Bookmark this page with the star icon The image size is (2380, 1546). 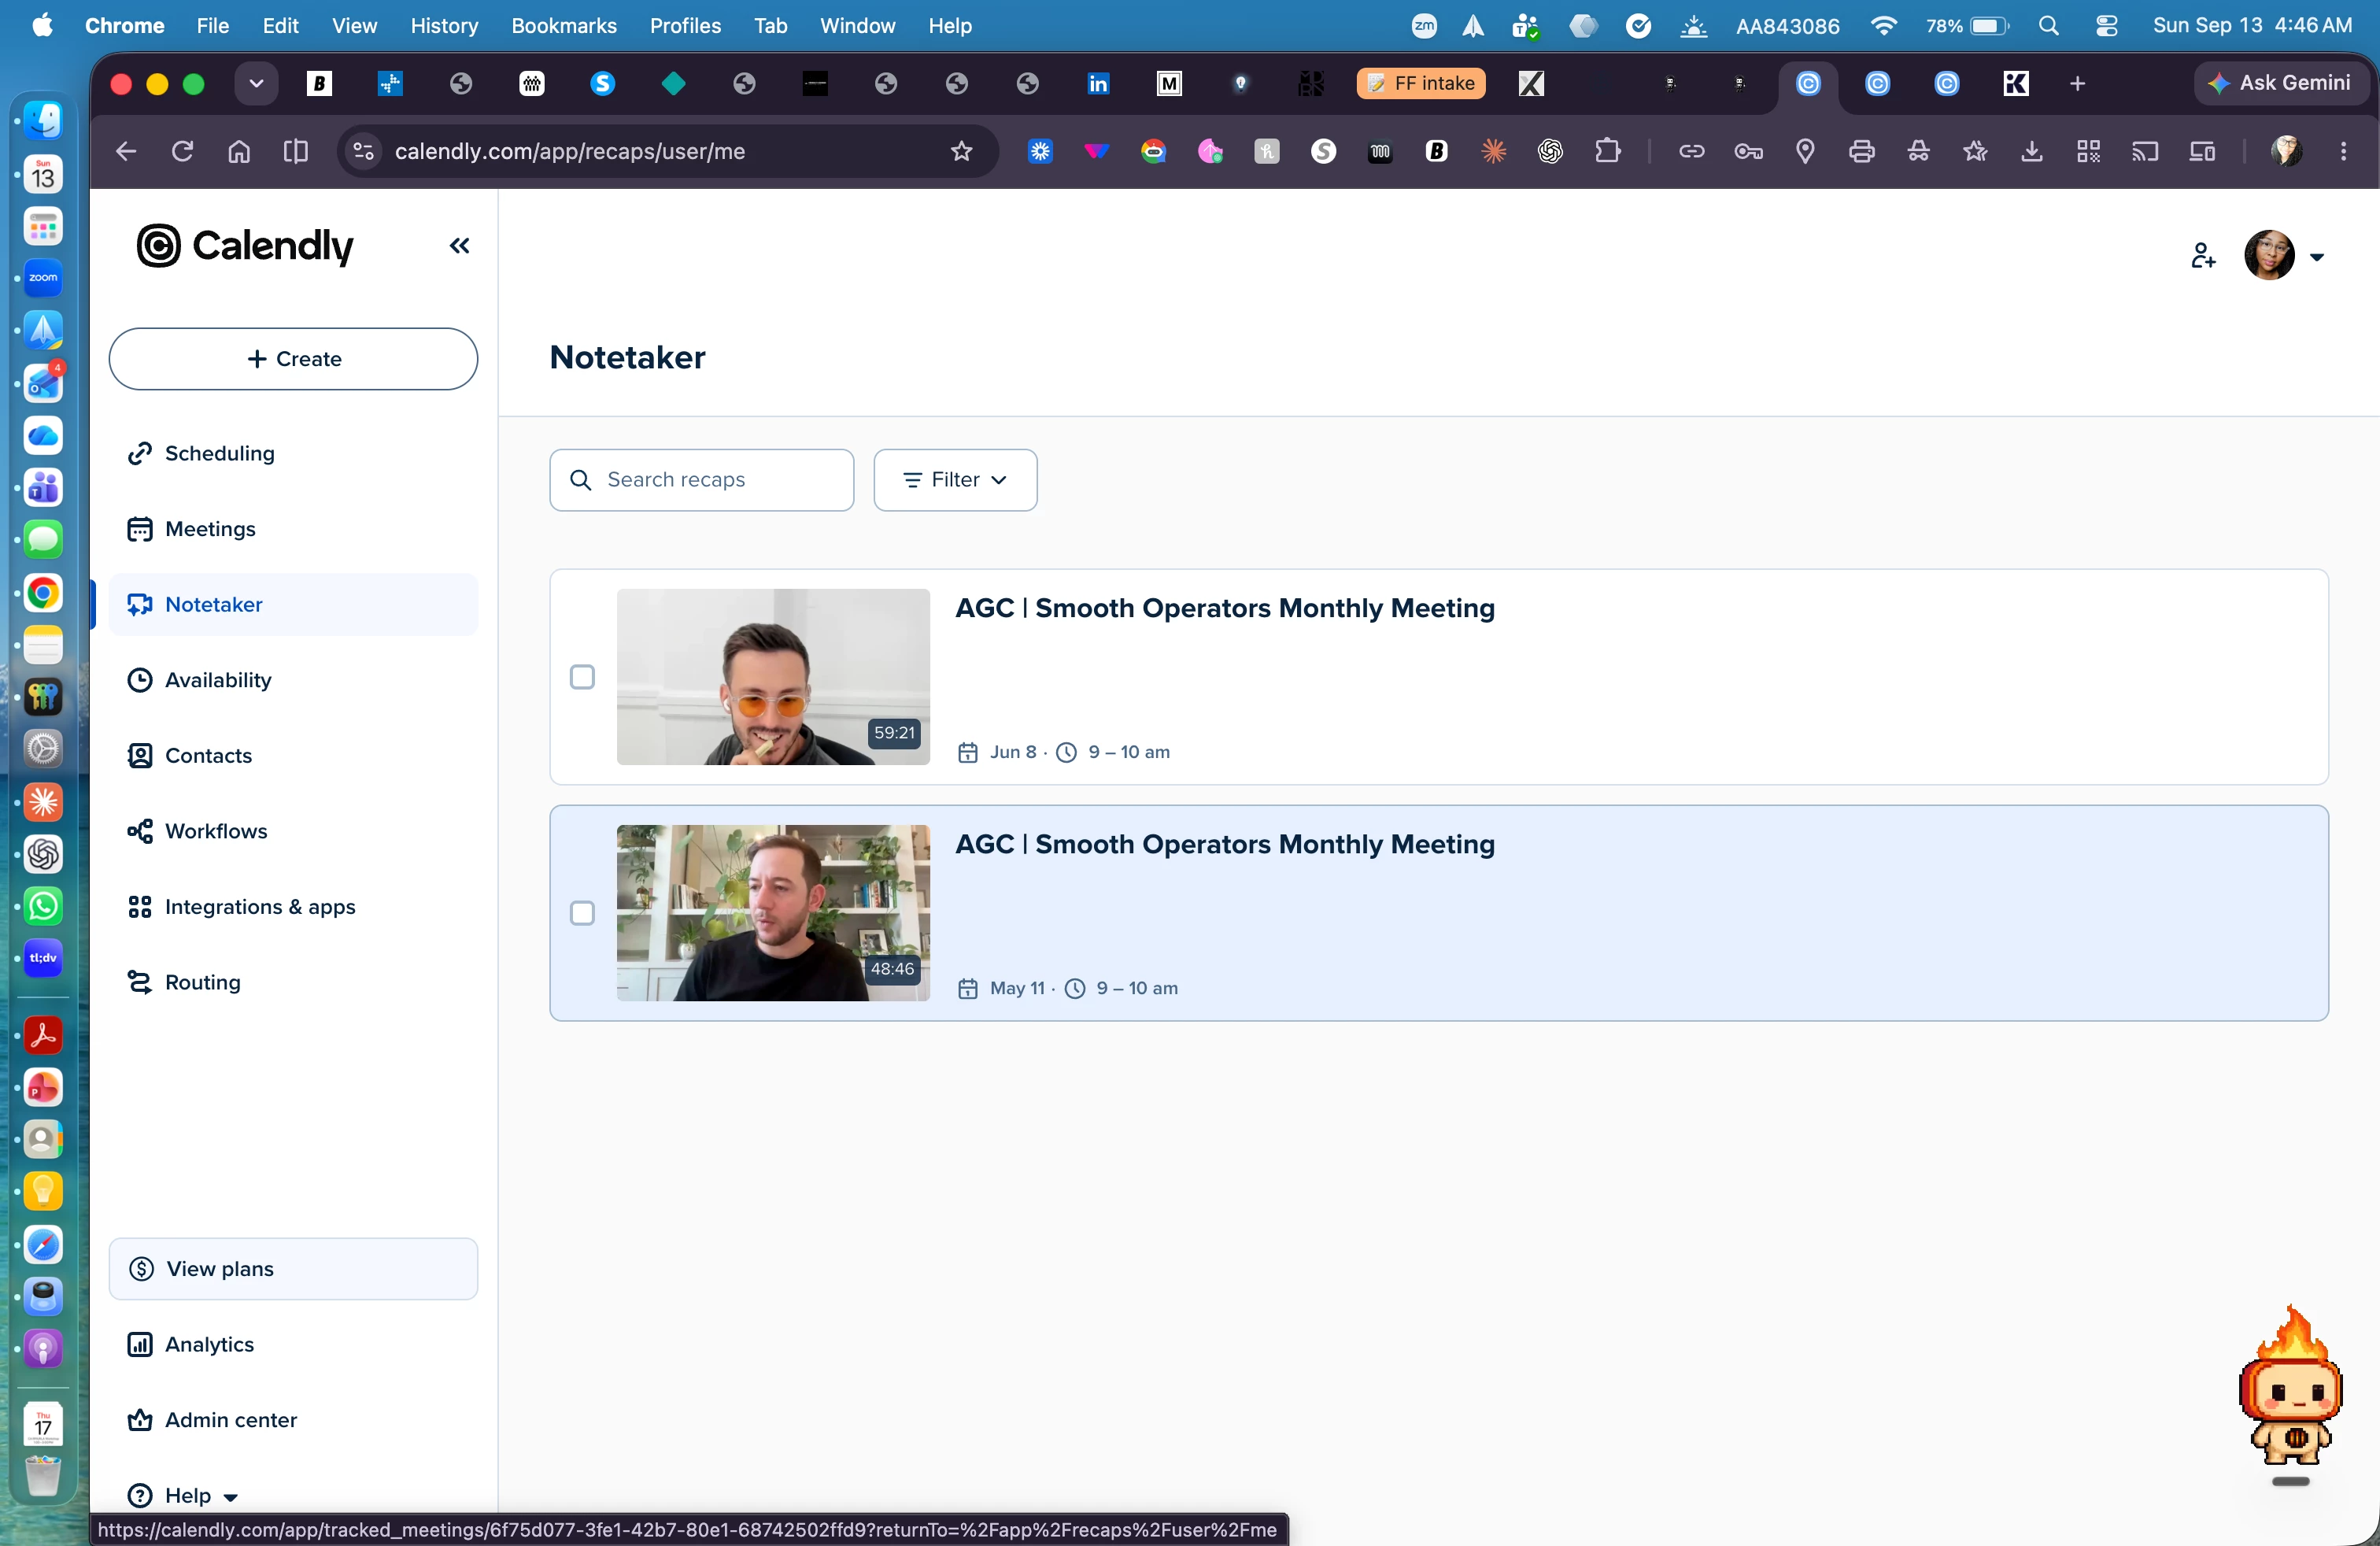[961, 151]
